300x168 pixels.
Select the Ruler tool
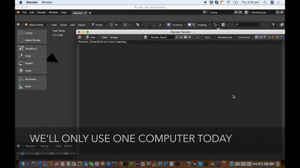32,86
